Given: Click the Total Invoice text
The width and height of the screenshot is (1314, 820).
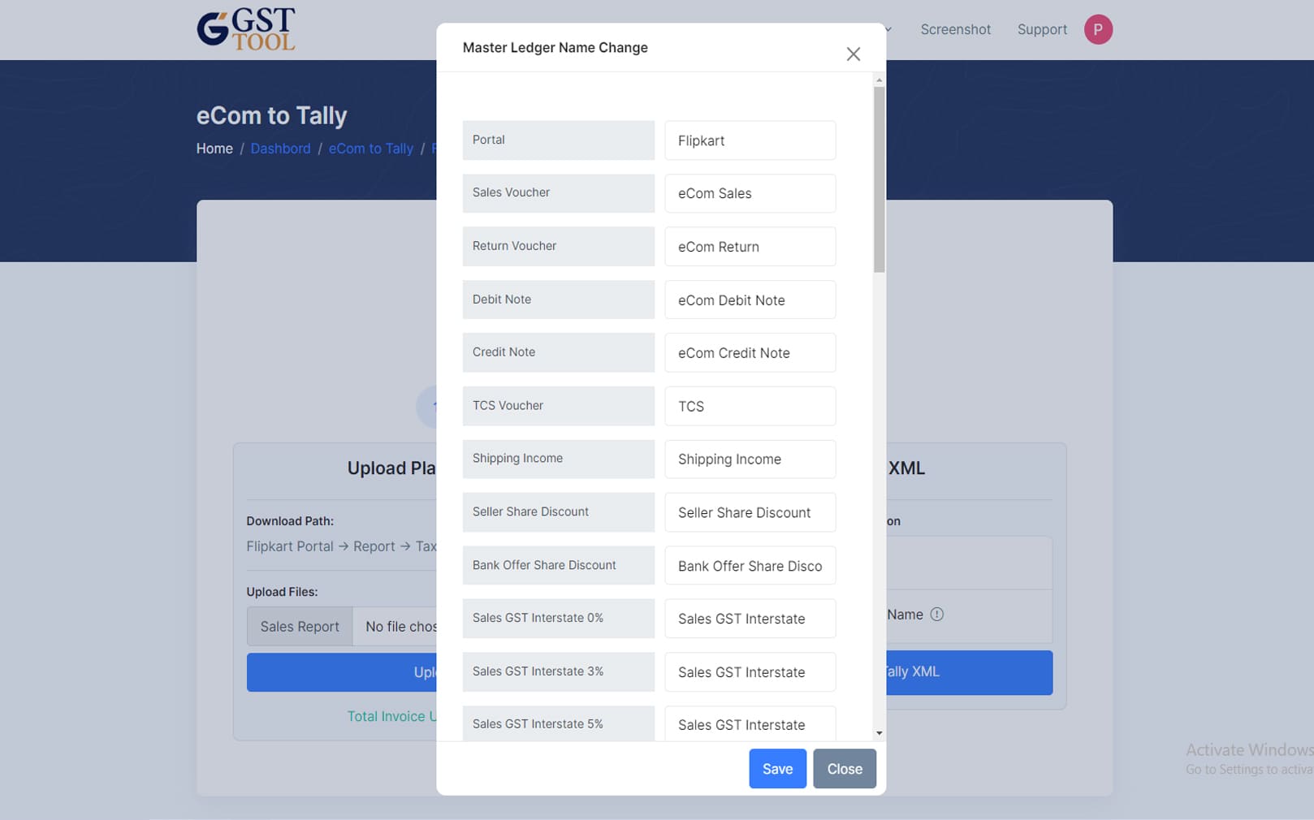Looking at the screenshot, I should pos(391,716).
